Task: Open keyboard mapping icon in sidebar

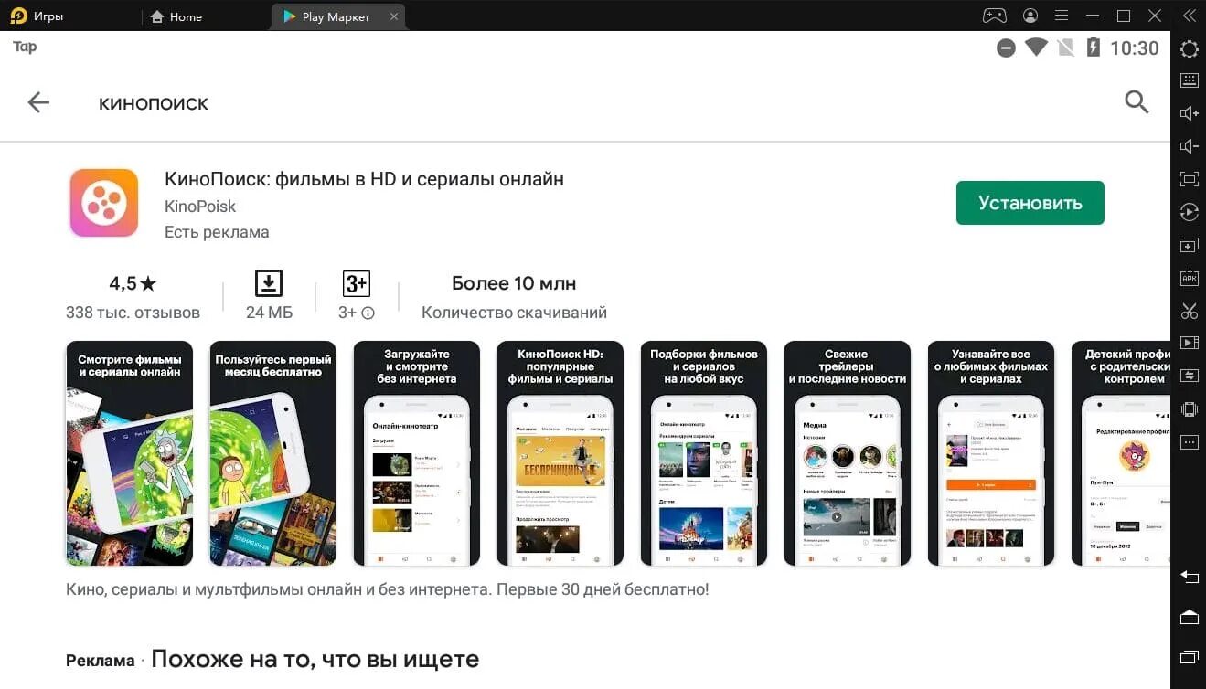Action: click(1189, 80)
